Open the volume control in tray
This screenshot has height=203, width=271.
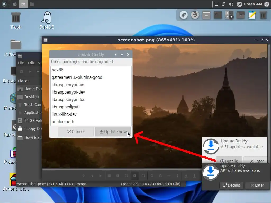pyautogui.click(x=231, y=4)
